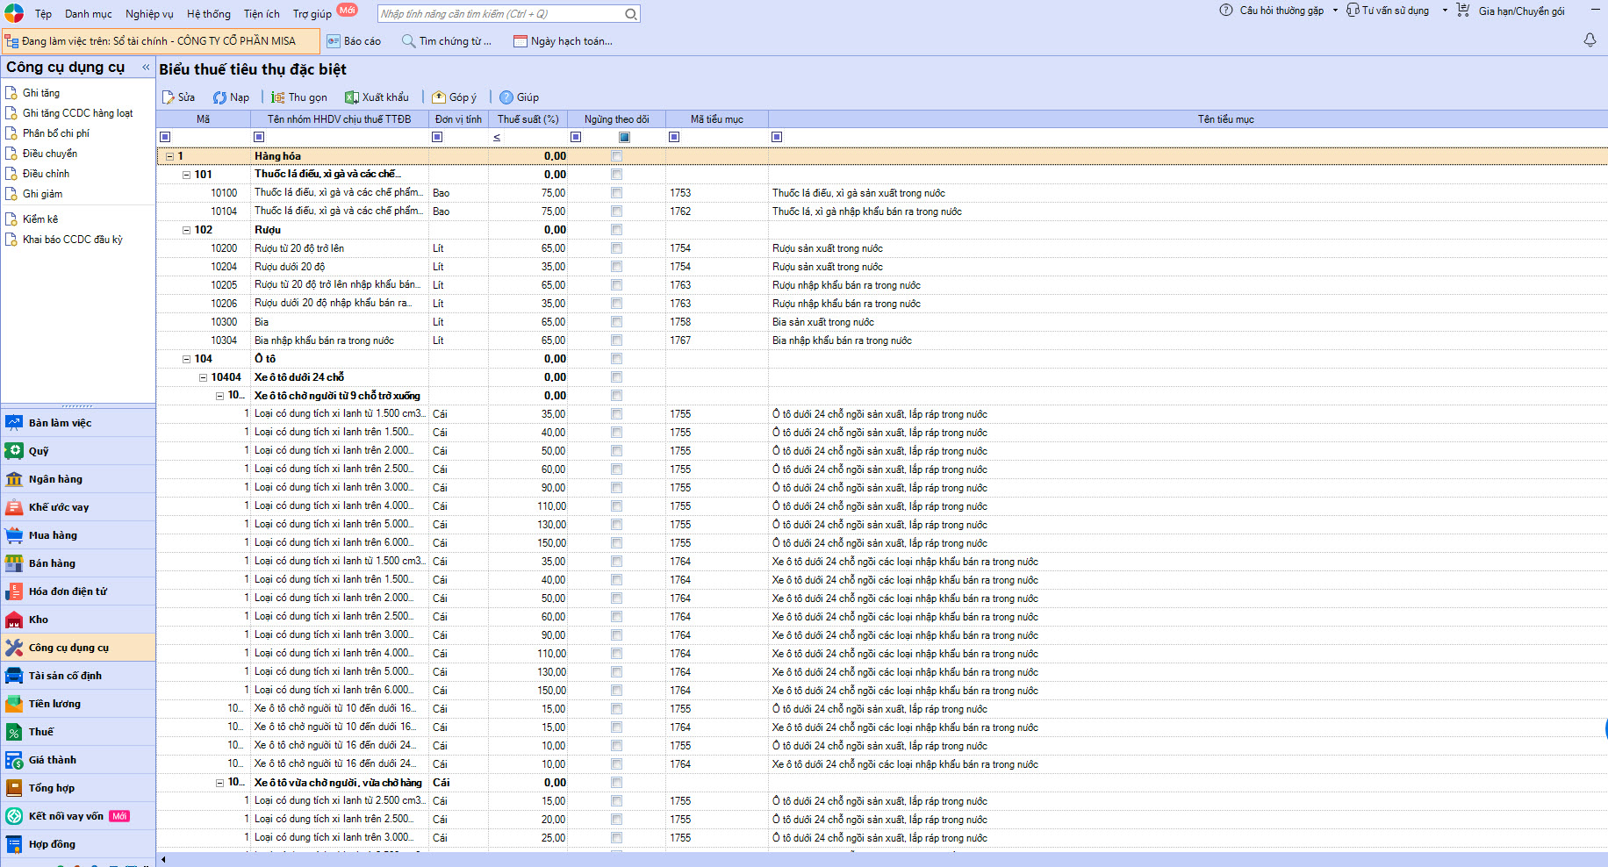1608x867 pixels.
Task: Open the Tài sản cố định module
Action: pyautogui.click(x=65, y=676)
